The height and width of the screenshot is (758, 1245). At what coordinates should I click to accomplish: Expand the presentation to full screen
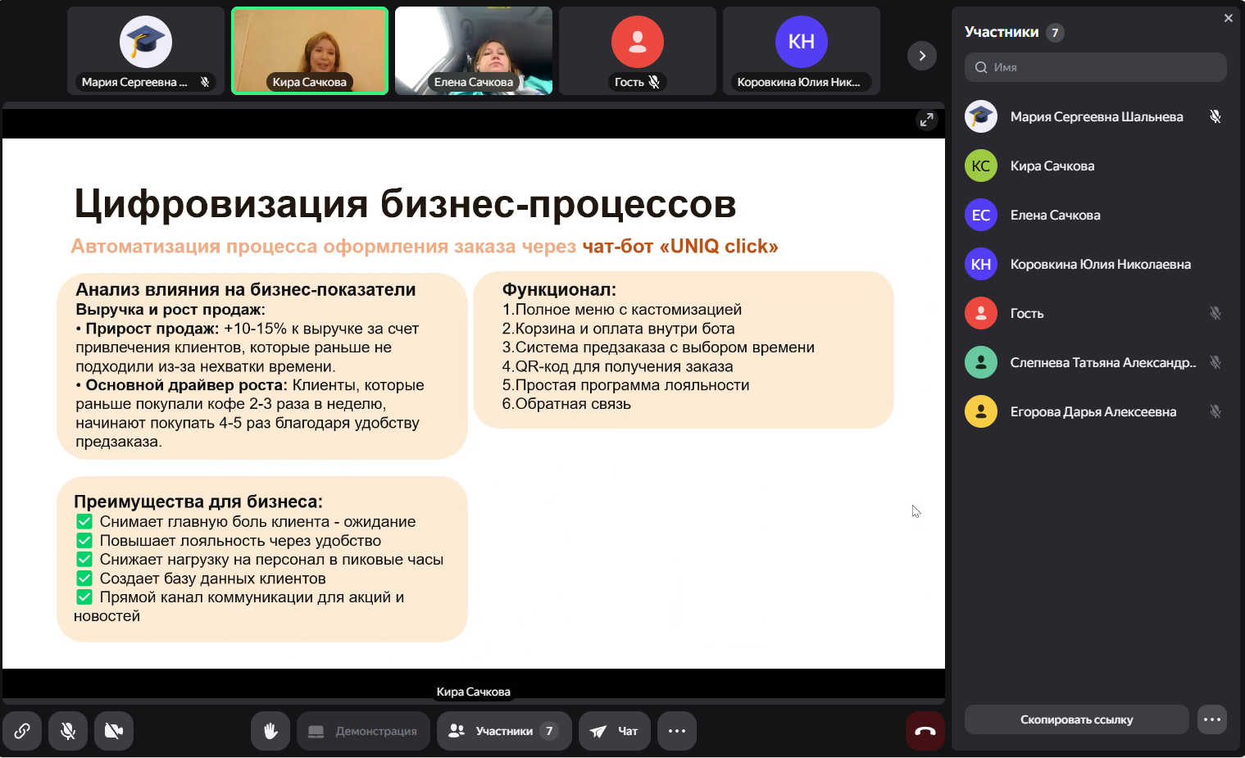pyautogui.click(x=926, y=120)
